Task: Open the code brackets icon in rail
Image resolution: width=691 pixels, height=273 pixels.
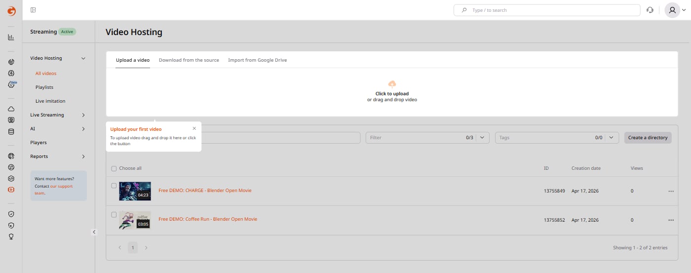Action: (x=11, y=178)
